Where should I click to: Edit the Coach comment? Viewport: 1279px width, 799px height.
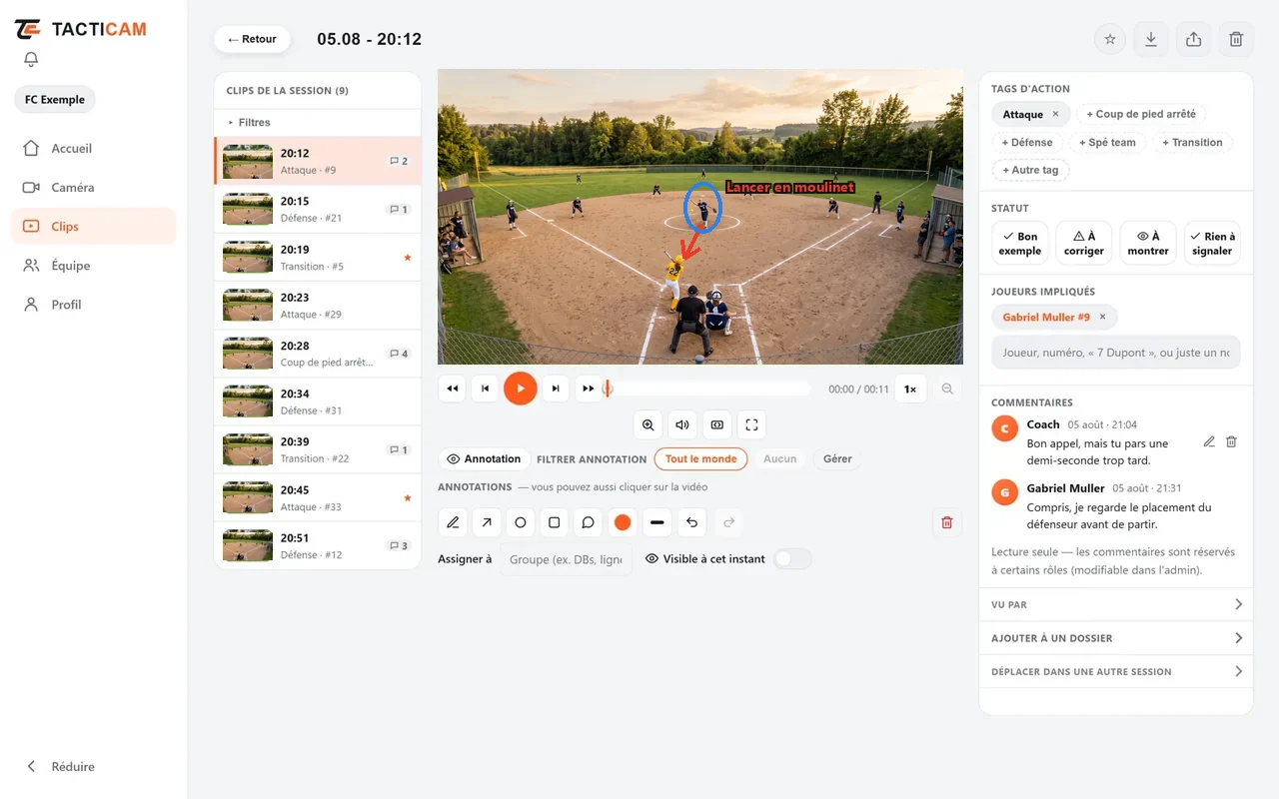[1209, 441]
